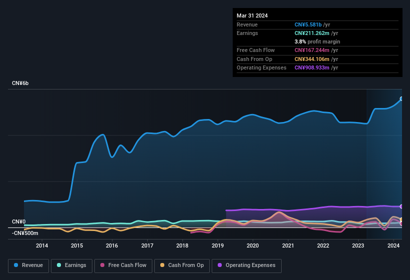Viewport: 410px width, 280px height.
Task: Click the 2019 x-axis label
Action: click(218, 245)
